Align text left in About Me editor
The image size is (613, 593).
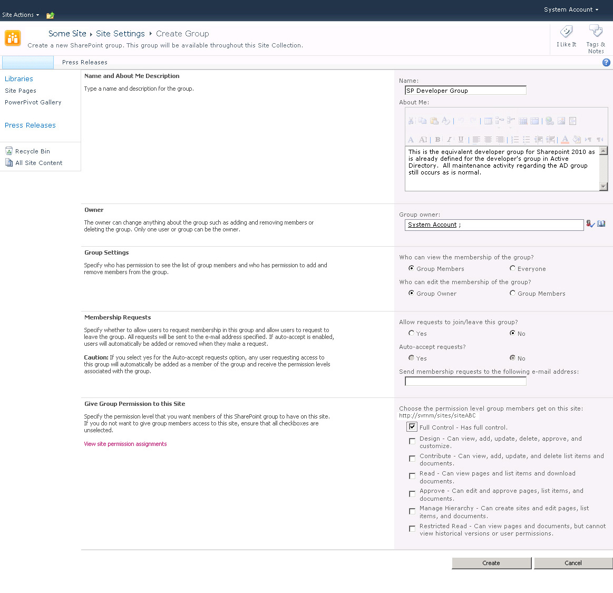click(476, 139)
